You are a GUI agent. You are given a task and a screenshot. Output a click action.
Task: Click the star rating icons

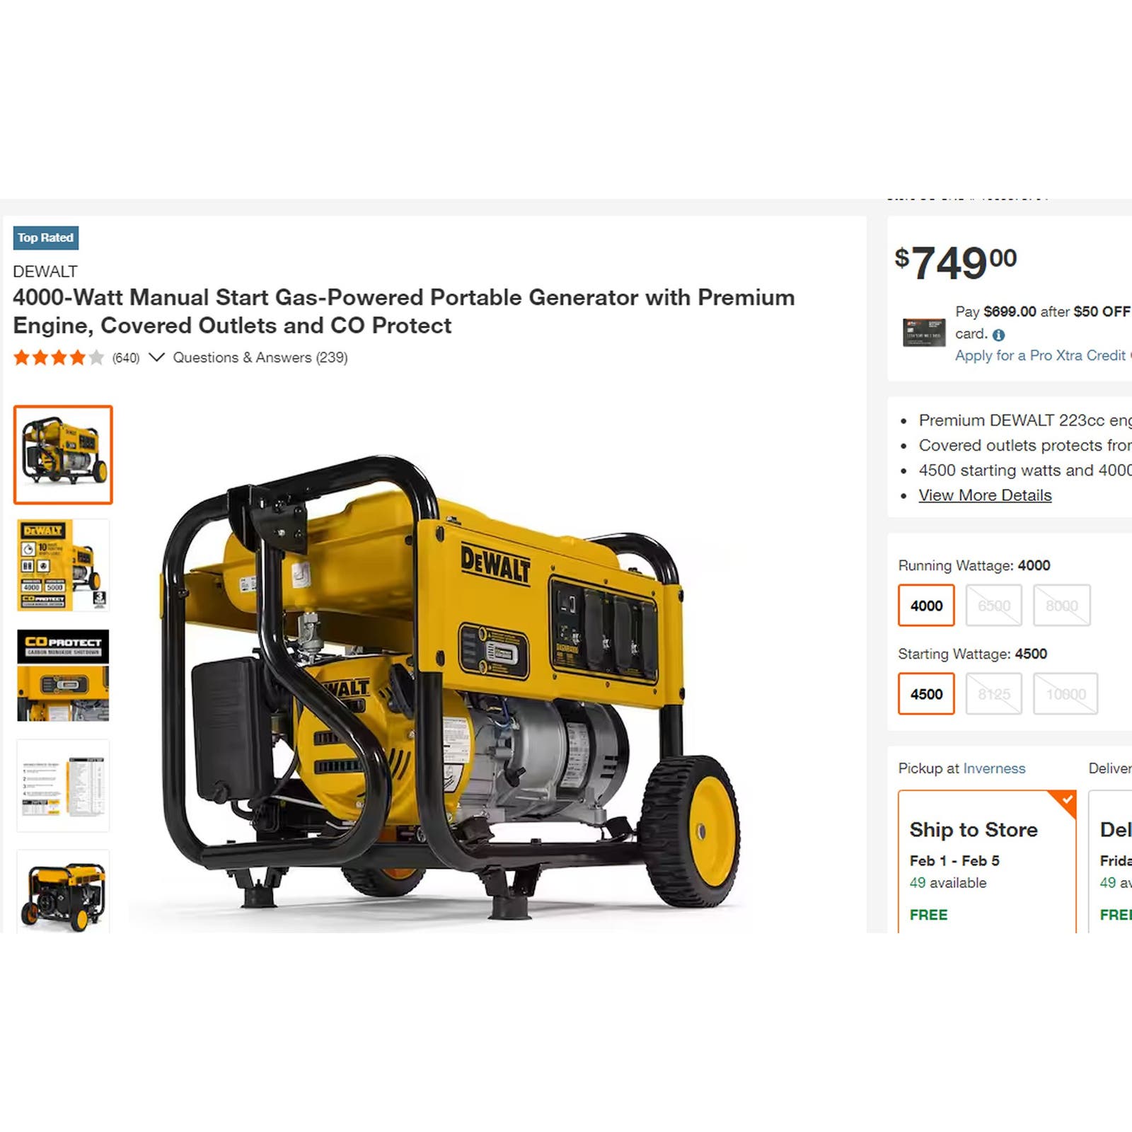coord(59,357)
